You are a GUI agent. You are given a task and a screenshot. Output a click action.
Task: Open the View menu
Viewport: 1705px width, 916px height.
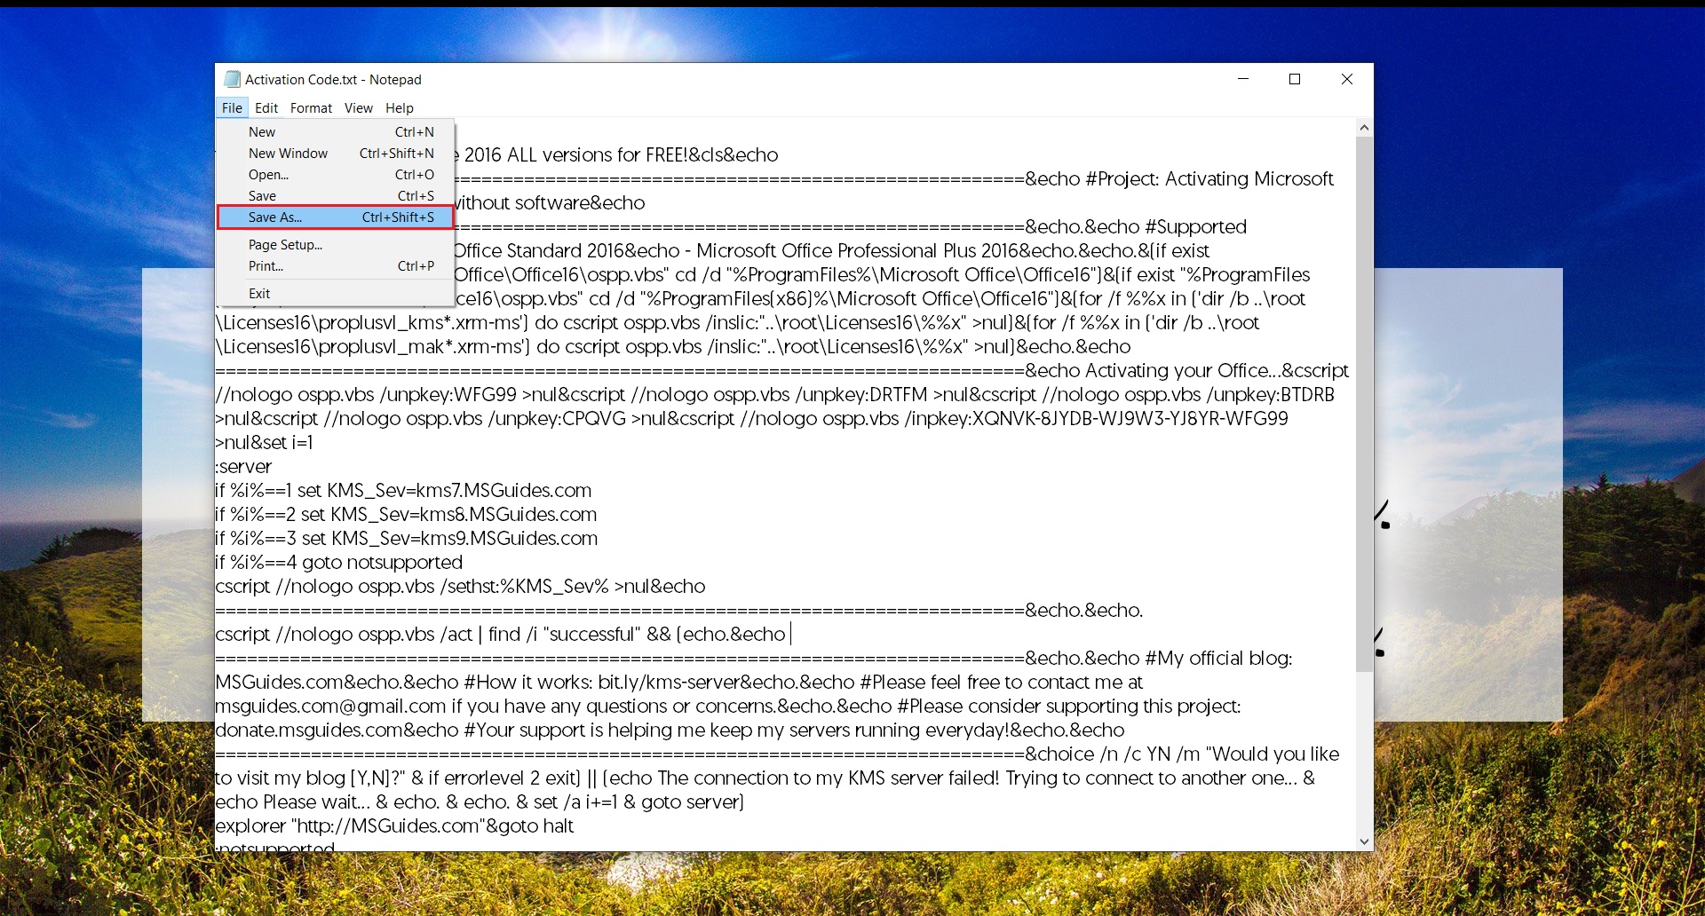tap(359, 107)
